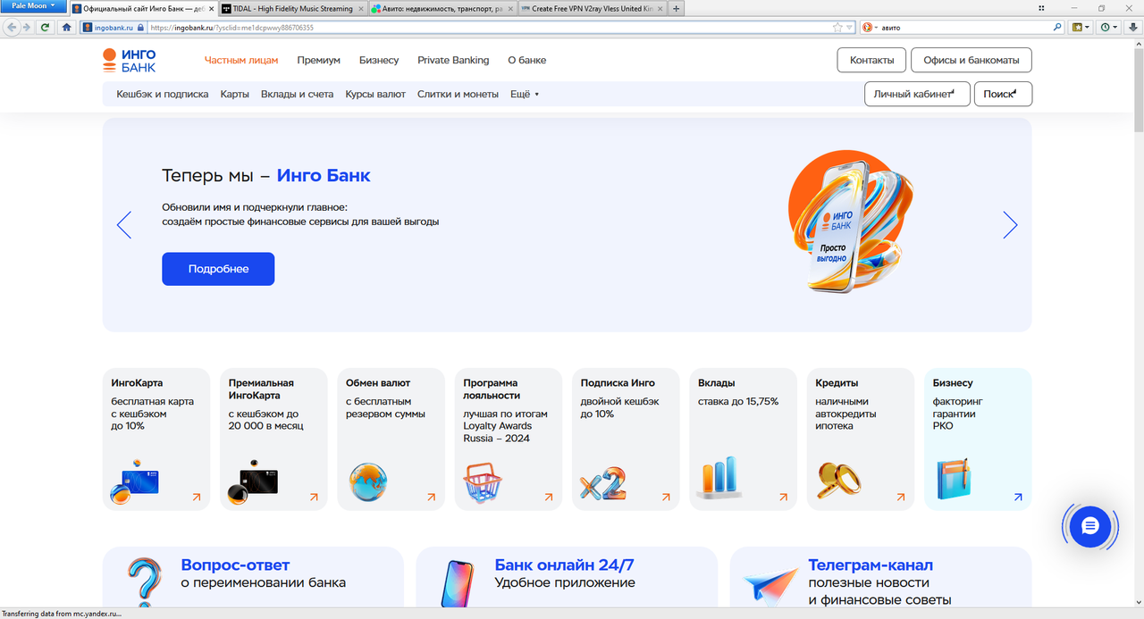
Task: Click the folder image on Бизнесу tile
Action: [x=953, y=479]
